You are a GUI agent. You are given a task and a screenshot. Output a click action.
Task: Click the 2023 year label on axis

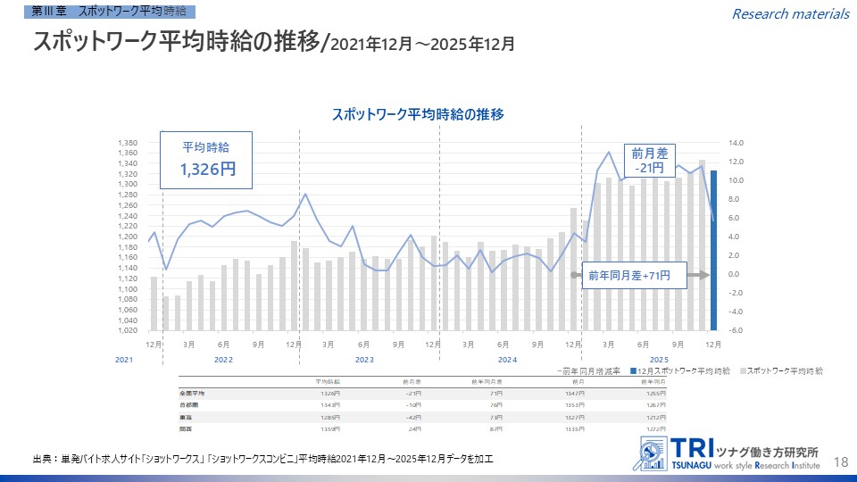pyautogui.click(x=364, y=359)
